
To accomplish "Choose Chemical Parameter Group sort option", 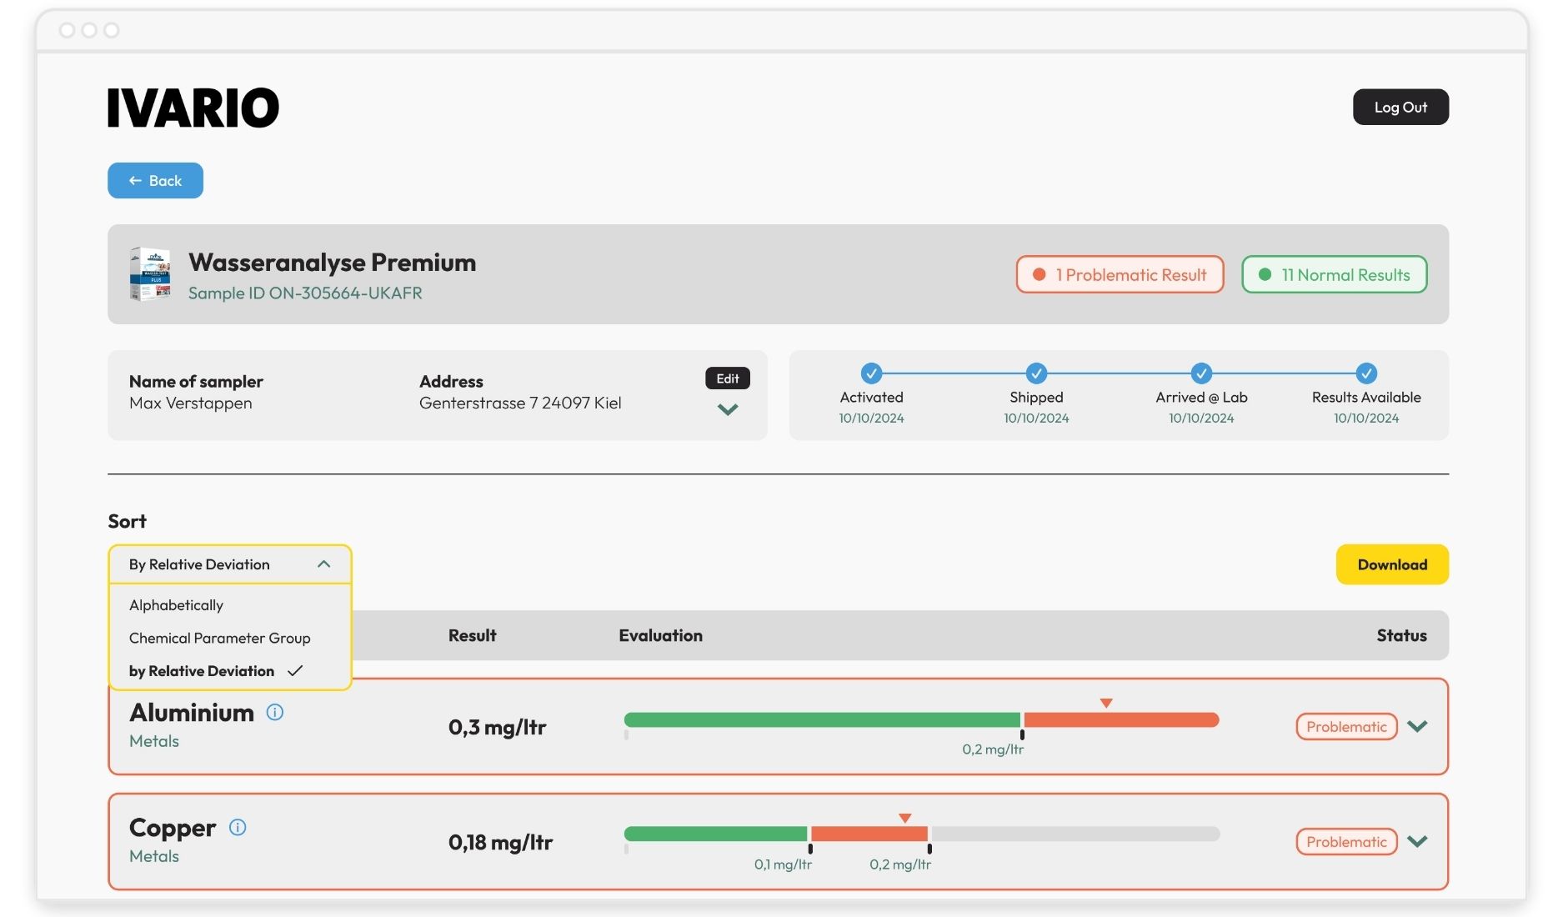I will tap(219, 638).
